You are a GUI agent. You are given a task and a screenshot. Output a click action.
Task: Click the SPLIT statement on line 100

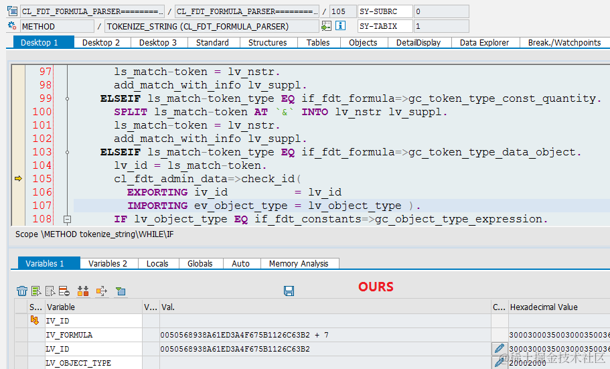click(281, 112)
